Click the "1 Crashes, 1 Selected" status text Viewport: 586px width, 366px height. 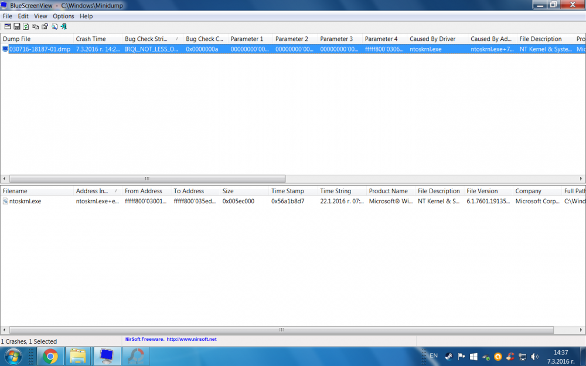(x=29, y=341)
